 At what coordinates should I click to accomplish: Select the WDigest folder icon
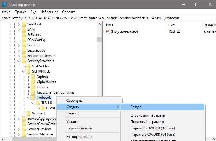coord(28,113)
